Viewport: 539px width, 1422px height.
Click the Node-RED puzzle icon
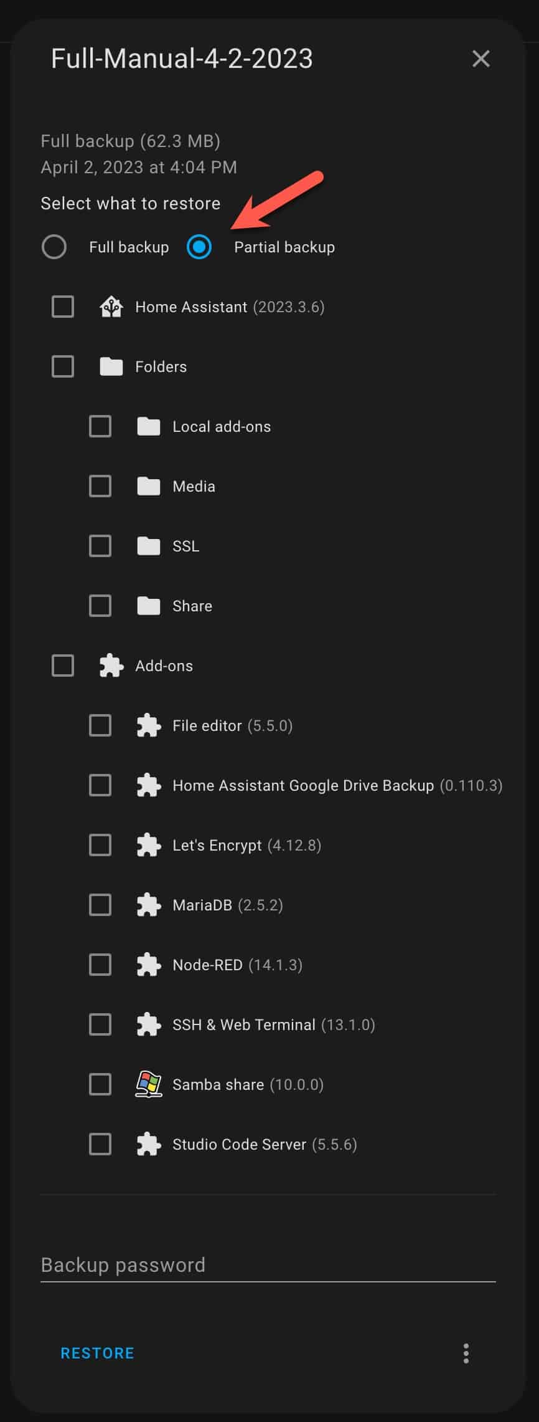149,965
